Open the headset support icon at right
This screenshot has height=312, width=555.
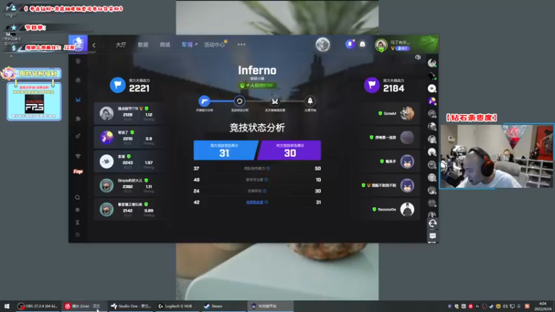[432, 223]
